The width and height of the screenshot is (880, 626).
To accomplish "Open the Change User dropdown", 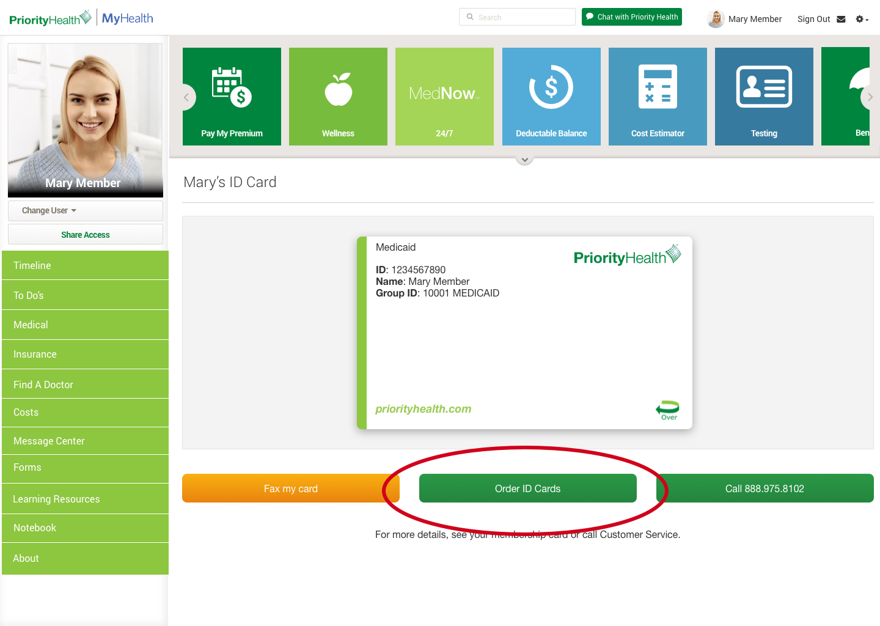I will [86, 210].
